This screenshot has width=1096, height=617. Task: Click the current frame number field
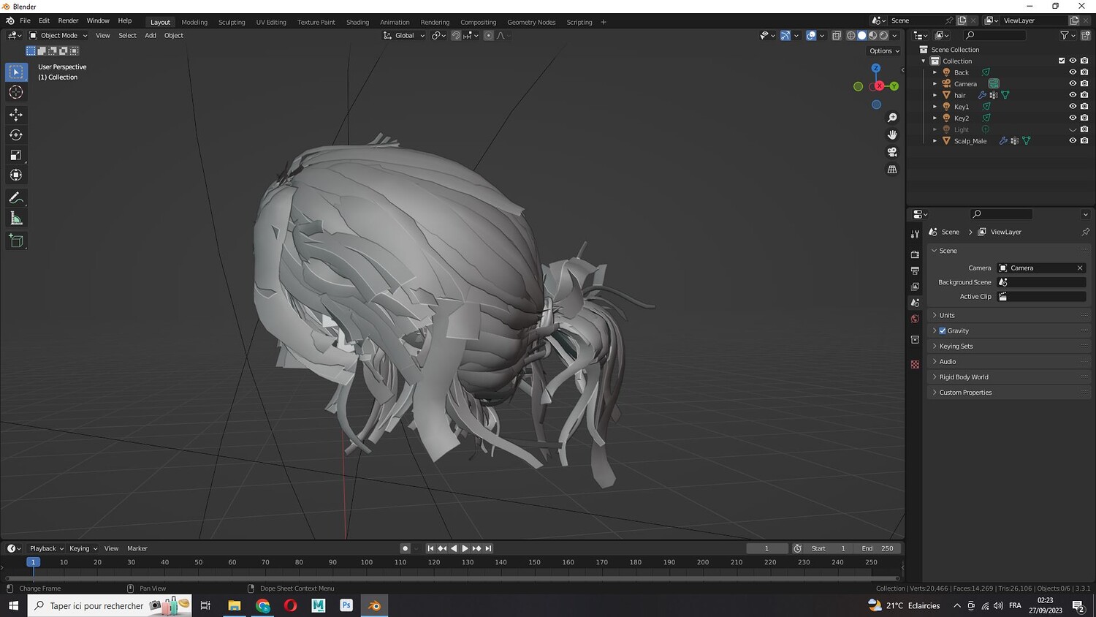pos(766,548)
